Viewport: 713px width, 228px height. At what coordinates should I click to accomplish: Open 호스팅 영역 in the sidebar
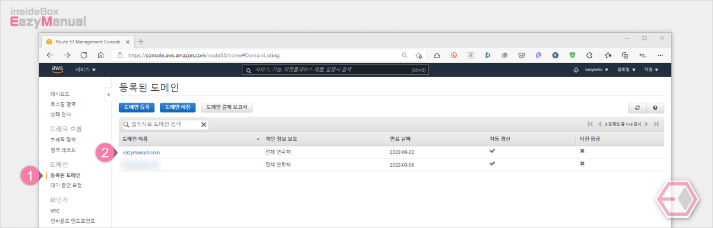tap(63, 104)
